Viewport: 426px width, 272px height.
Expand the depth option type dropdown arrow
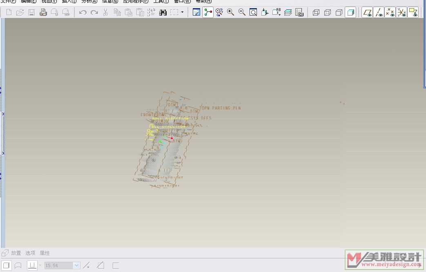(40, 265)
